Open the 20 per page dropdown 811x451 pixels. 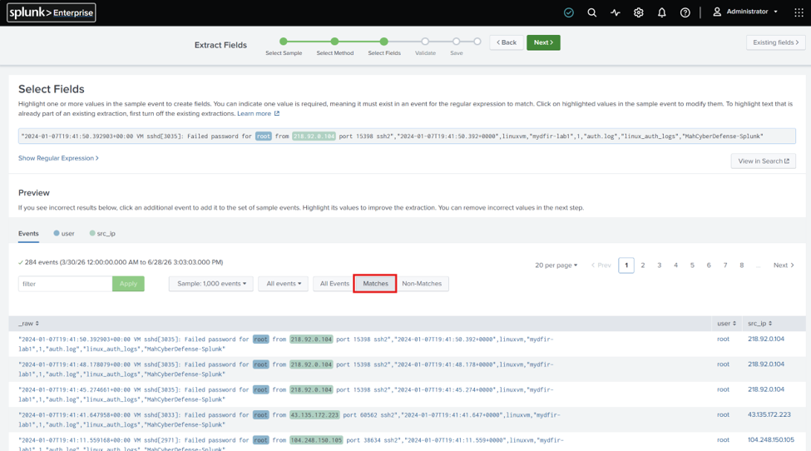click(556, 265)
